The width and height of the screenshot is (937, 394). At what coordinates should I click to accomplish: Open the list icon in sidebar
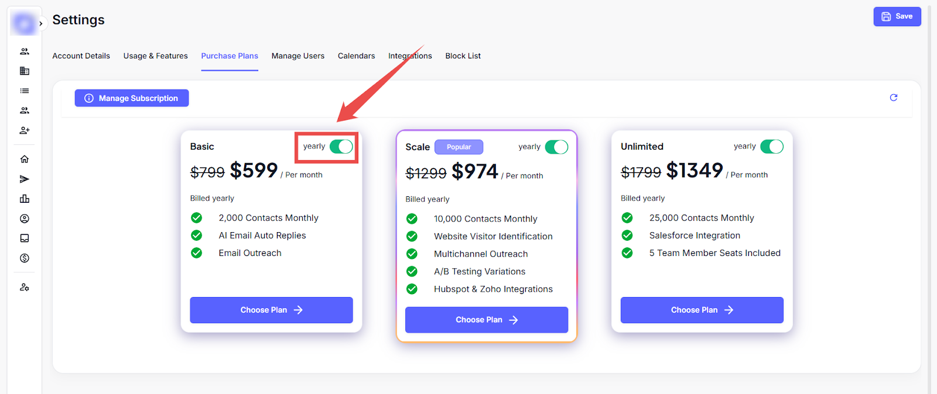pos(25,91)
